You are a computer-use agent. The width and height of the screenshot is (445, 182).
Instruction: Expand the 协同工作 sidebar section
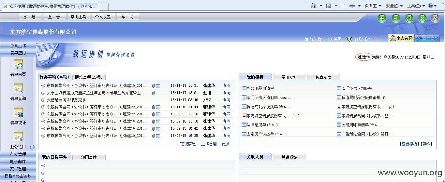coord(18,45)
